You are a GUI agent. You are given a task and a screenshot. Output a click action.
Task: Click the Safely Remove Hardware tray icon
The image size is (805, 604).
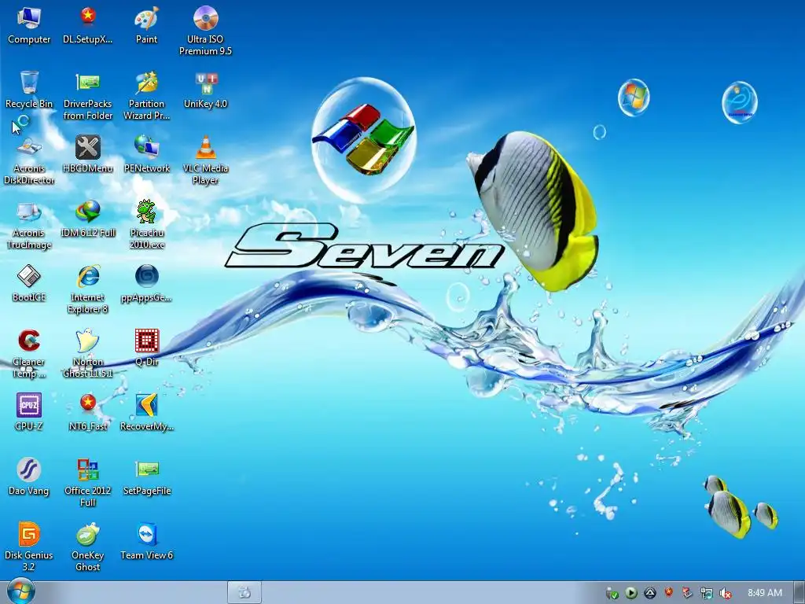[612, 593]
